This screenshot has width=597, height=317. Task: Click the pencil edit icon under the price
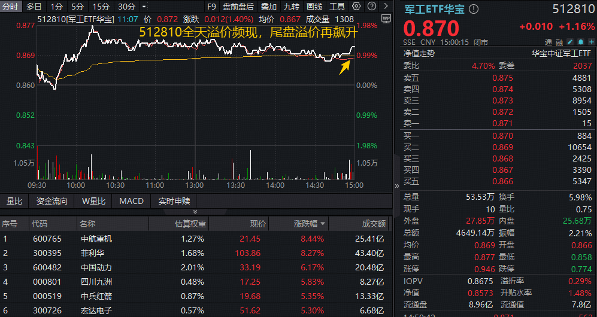tap(570, 42)
